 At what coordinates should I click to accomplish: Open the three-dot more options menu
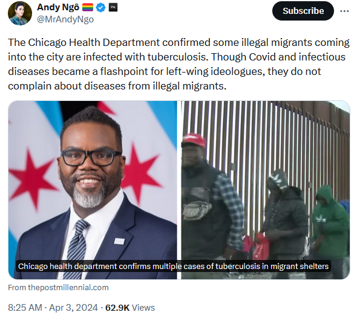click(x=344, y=11)
